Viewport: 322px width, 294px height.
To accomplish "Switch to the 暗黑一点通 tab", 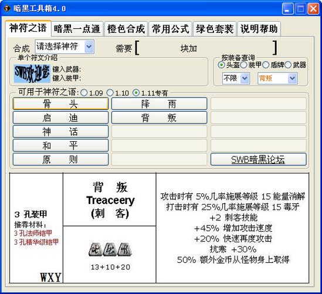I will point(77,29).
